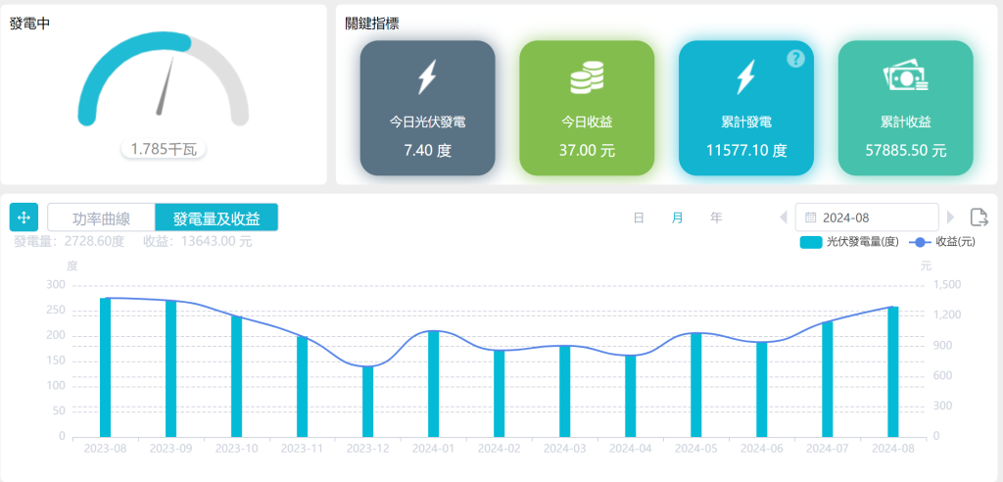Click the 37.00 元 value
Image resolution: width=1003 pixels, height=482 pixels.
pos(587,151)
